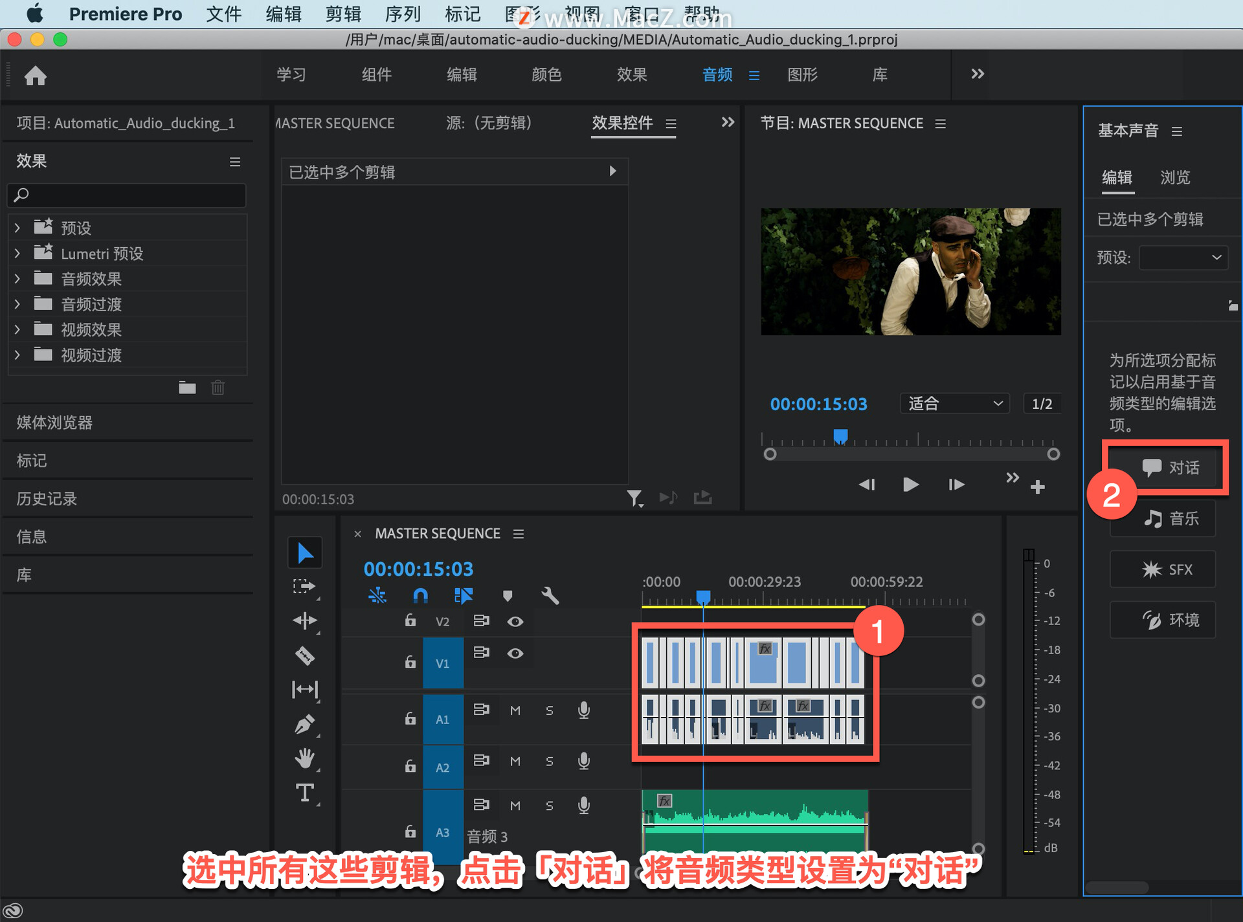Click the Essential Sound horizontal scrollbar
Viewport: 1243px width, 922px height.
pyautogui.click(x=1117, y=887)
